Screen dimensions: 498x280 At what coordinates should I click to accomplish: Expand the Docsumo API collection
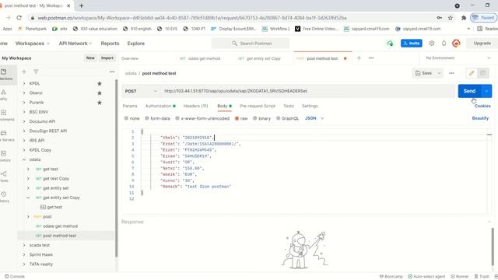click(x=24, y=121)
